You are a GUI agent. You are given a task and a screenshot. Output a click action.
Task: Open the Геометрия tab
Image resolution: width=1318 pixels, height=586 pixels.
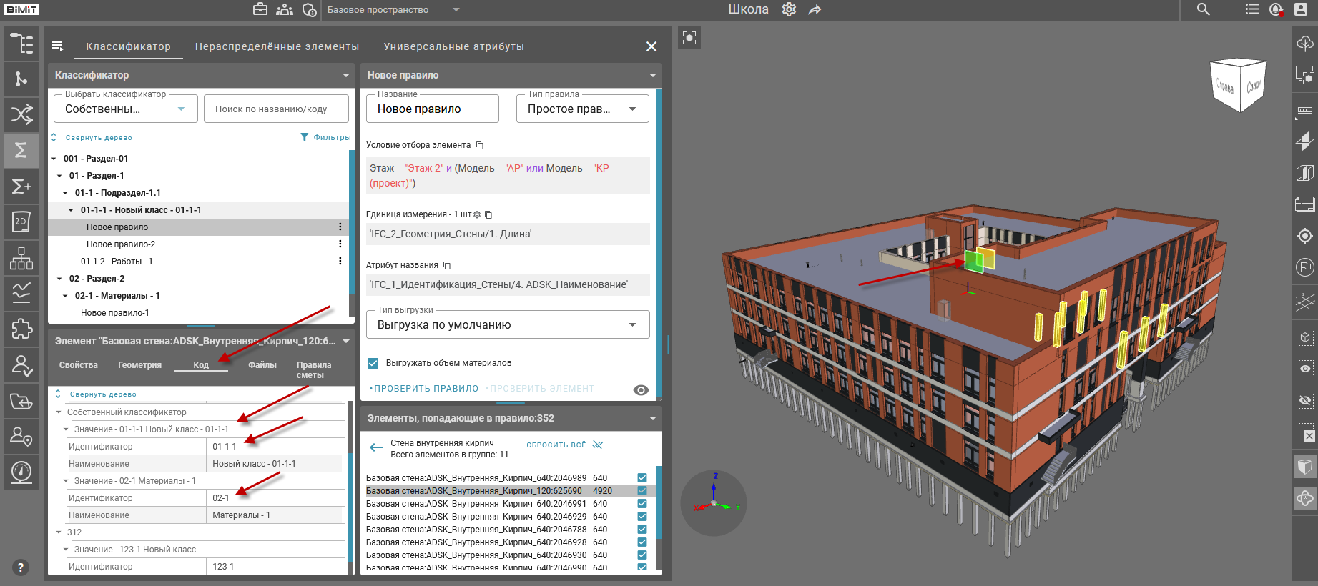[x=139, y=365]
